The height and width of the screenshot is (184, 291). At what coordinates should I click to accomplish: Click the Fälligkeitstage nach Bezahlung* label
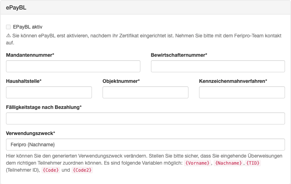pyautogui.click(x=44, y=107)
